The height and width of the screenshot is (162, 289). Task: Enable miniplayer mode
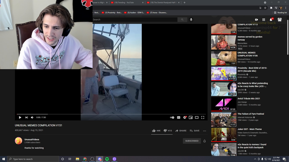[x=191, y=117]
